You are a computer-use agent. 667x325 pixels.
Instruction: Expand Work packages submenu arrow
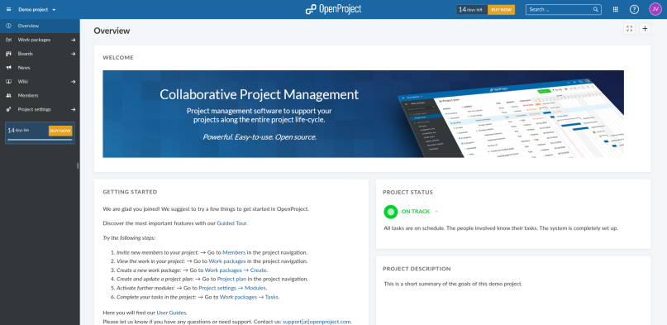click(x=74, y=40)
